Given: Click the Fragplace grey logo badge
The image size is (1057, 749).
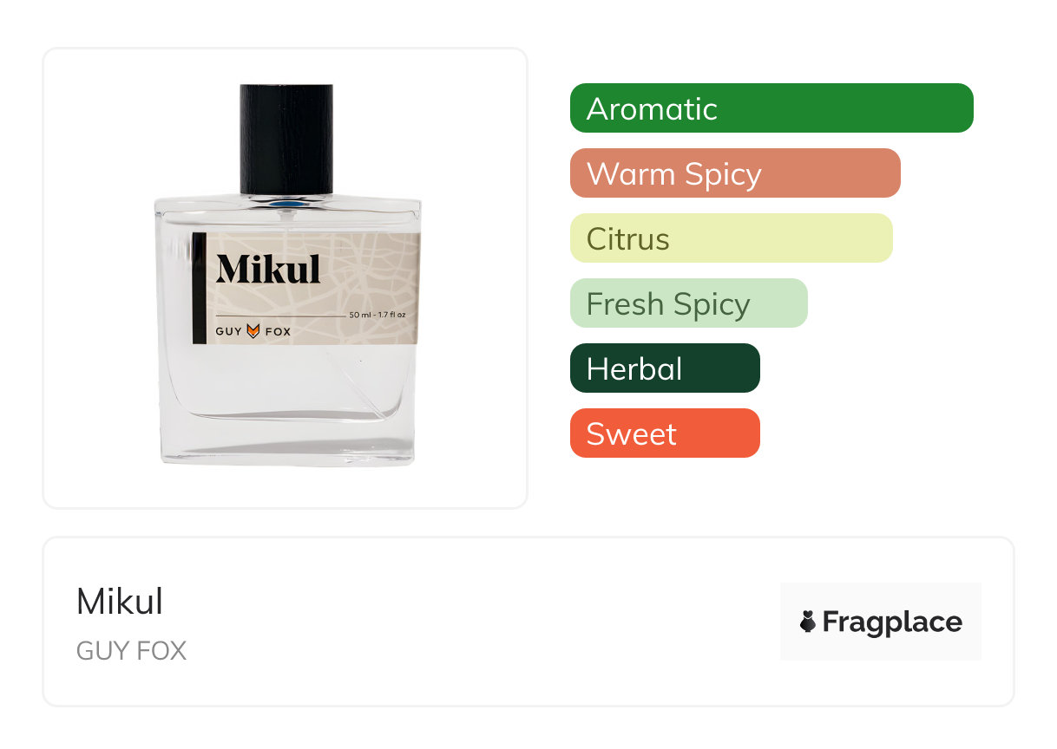Looking at the screenshot, I should (881, 622).
